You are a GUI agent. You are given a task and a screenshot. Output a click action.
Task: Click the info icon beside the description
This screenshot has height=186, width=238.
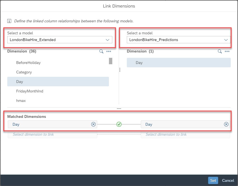tap(9, 21)
